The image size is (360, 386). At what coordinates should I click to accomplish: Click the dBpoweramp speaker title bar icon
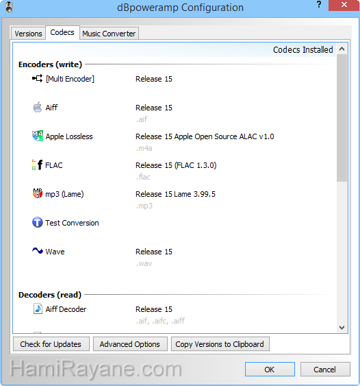pos(9,7)
